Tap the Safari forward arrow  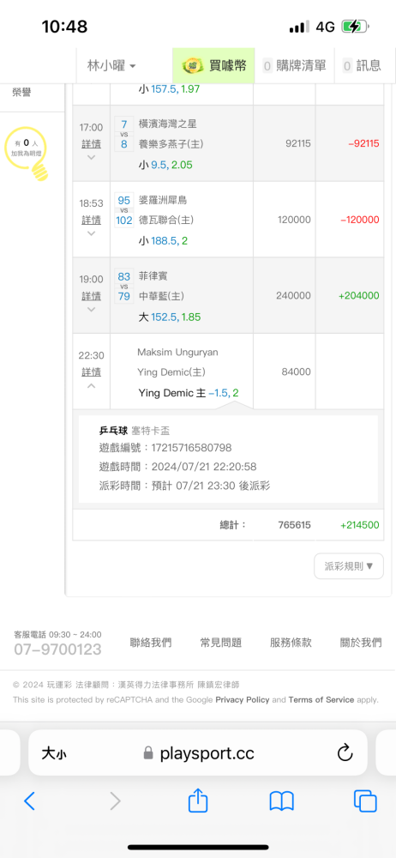115,801
